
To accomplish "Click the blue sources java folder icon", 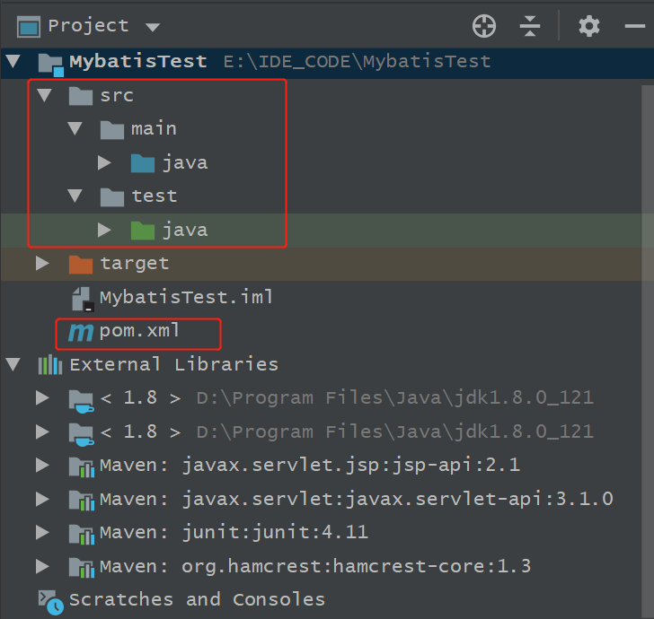I will (143, 163).
